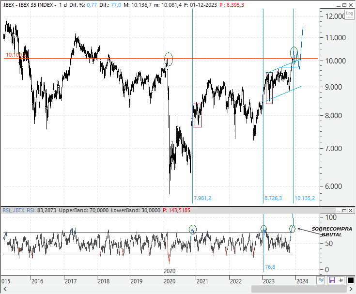Maximize the IBEX 35 price chart pane
The image size is (356, 294).
pos(344,5)
